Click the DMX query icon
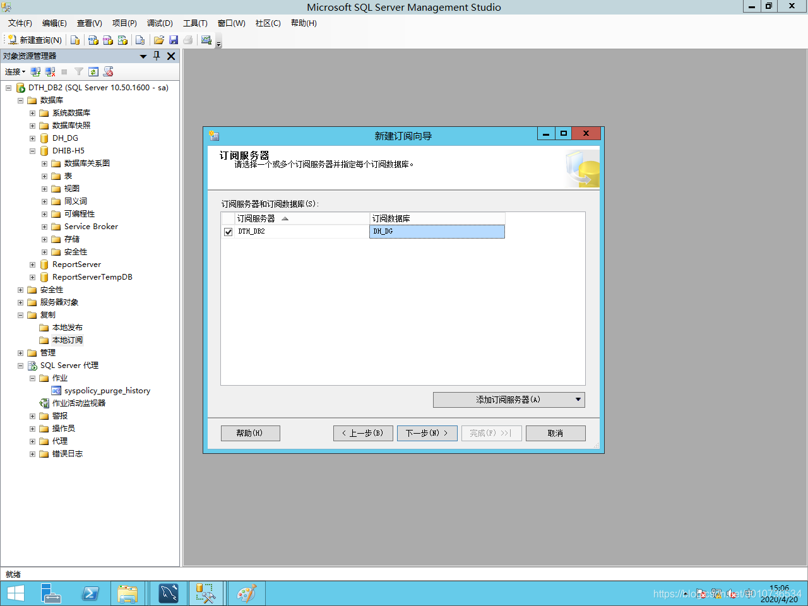Viewport: 808px width, 606px height. coord(108,40)
